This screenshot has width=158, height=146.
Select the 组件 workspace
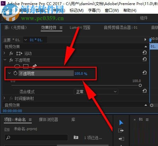point(144,18)
